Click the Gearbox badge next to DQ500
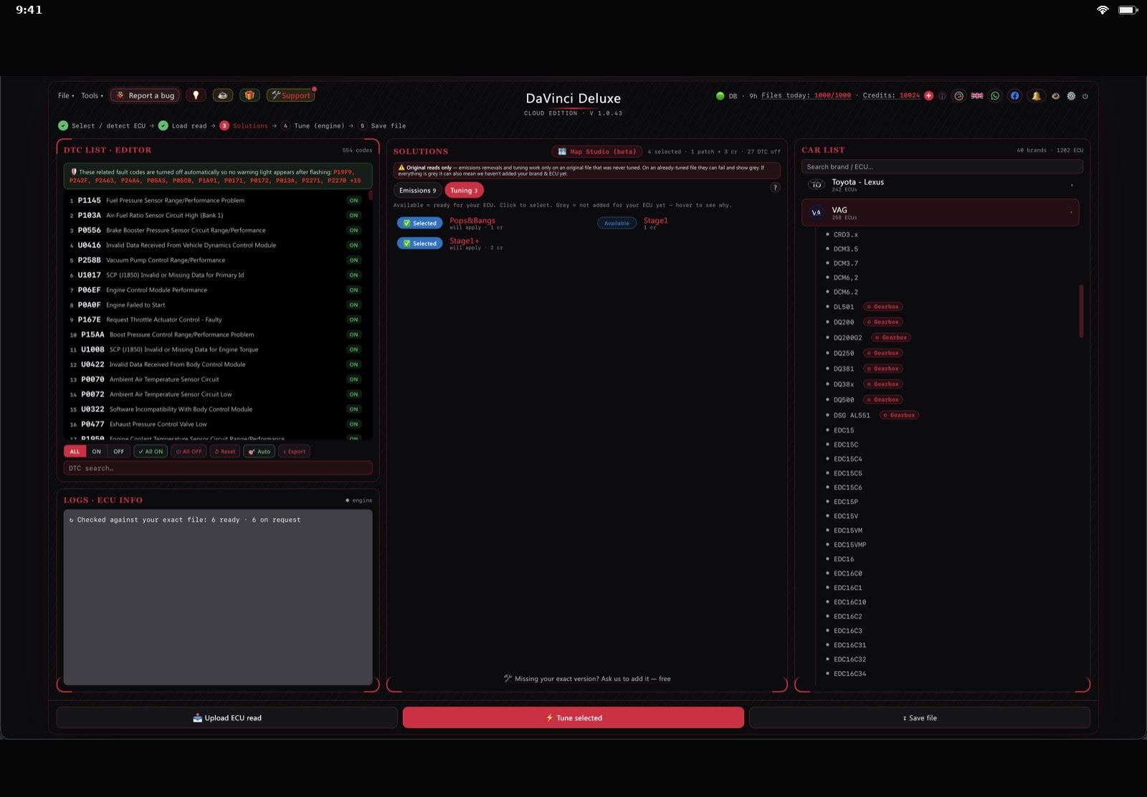Image resolution: width=1147 pixels, height=797 pixels. point(882,400)
